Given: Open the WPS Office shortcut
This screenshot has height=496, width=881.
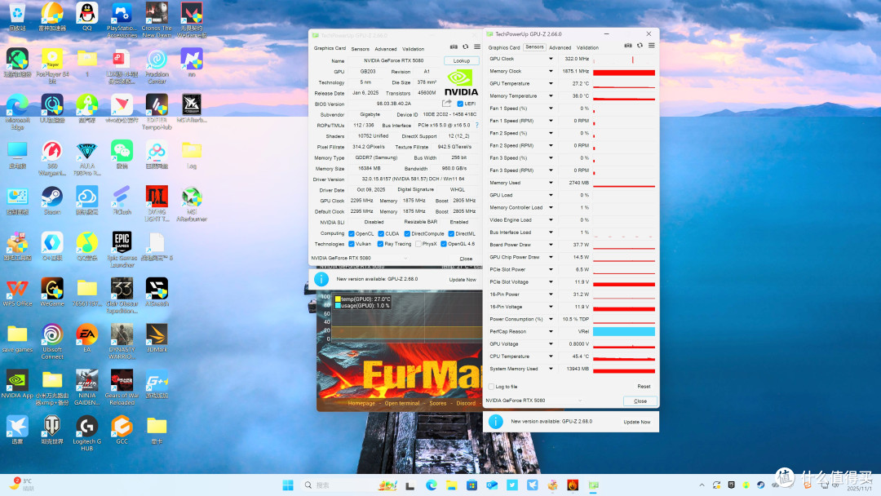Looking at the screenshot, I should click(17, 292).
